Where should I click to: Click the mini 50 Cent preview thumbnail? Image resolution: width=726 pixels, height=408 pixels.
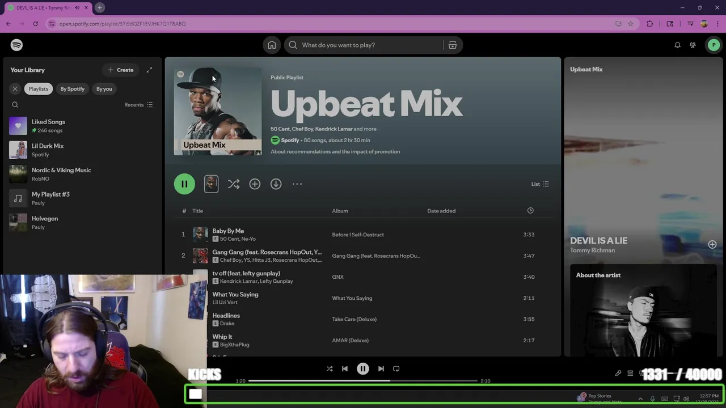click(211, 184)
